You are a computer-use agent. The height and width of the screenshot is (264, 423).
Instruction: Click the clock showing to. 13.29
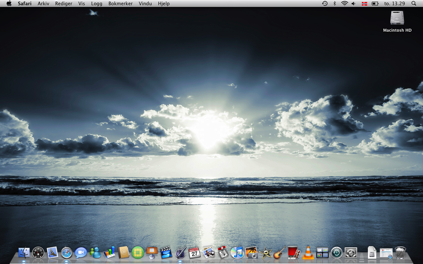coord(395,3)
